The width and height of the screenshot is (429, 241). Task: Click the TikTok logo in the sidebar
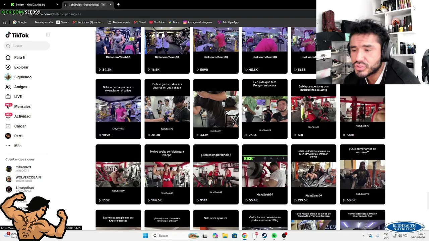pyautogui.click(x=17, y=35)
